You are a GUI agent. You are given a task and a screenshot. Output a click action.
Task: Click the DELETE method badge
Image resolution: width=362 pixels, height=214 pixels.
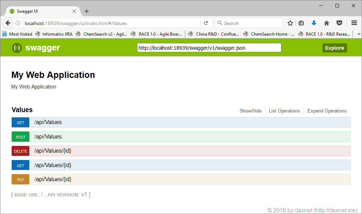tap(21, 151)
